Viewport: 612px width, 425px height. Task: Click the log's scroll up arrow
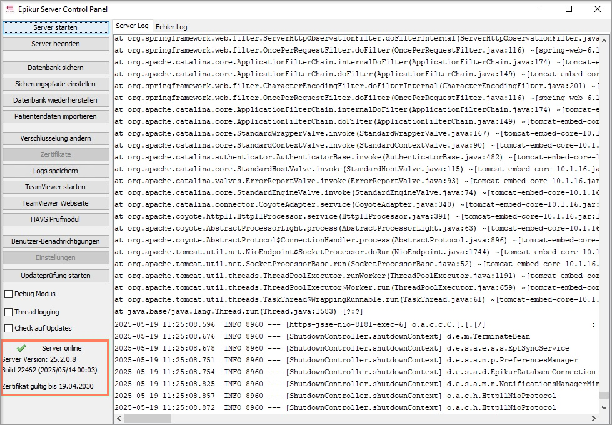point(604,41)
